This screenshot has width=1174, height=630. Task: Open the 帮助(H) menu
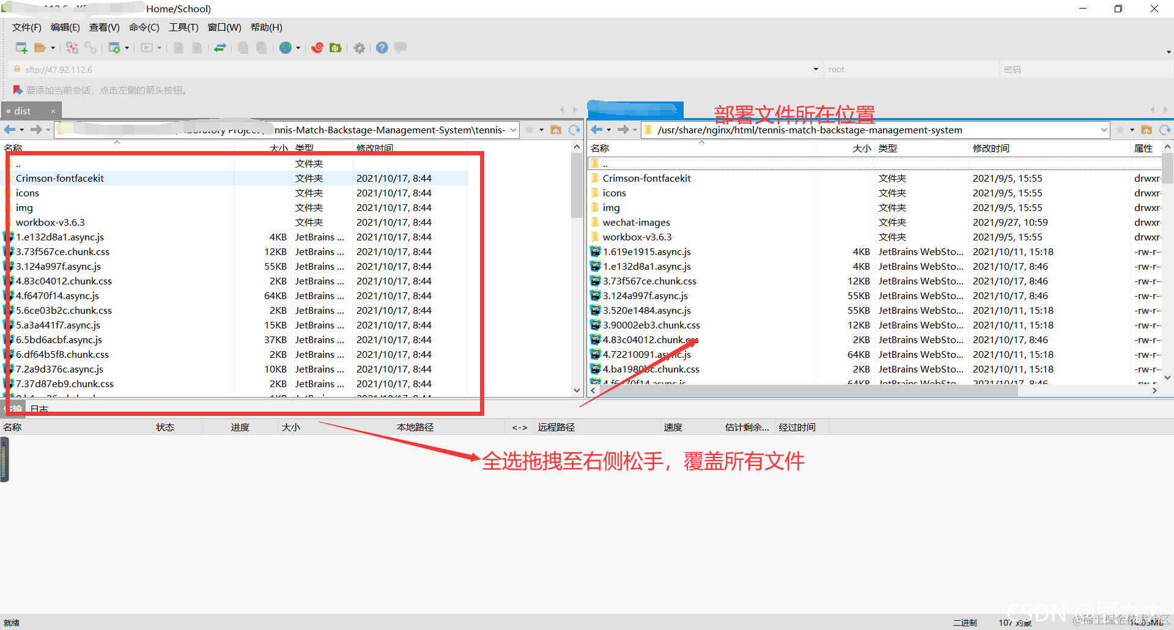267,28
